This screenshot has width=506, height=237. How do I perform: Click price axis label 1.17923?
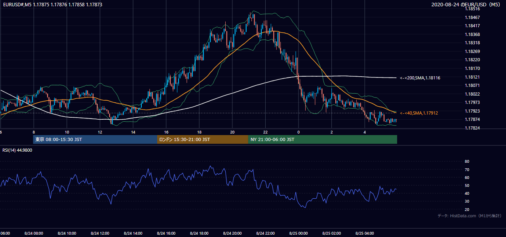coord(473,111)
